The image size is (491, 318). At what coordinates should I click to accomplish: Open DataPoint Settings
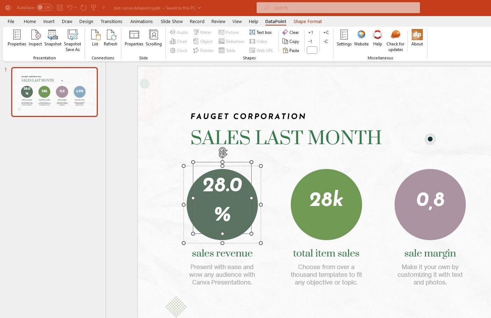pos(344,38)
